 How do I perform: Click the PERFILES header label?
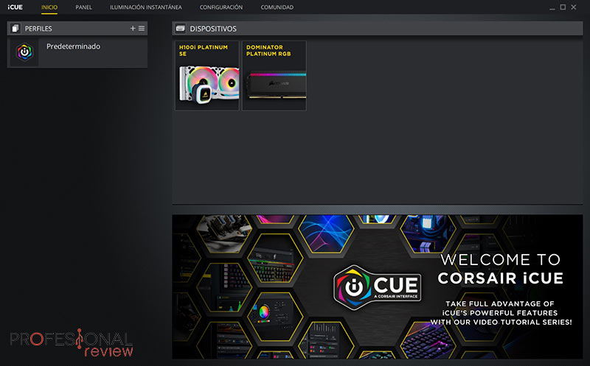click(x=38, y=29)
